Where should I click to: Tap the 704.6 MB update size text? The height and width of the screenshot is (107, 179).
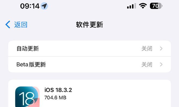55,98
